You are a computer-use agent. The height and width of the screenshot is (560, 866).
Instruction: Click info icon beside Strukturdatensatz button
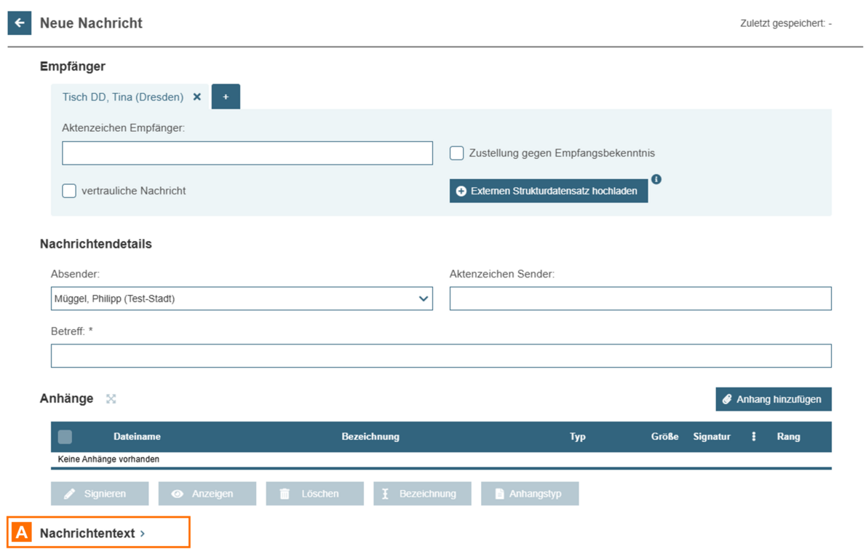[656, 179]
